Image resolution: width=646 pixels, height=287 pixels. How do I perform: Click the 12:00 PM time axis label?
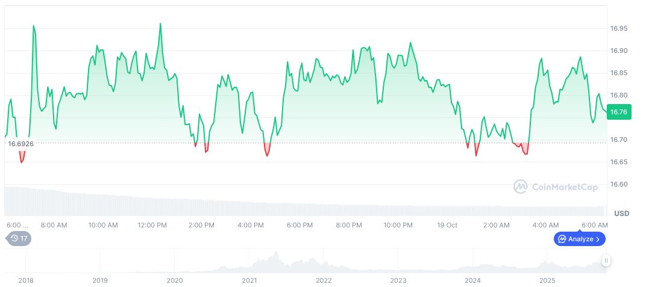tap(152, 225)
